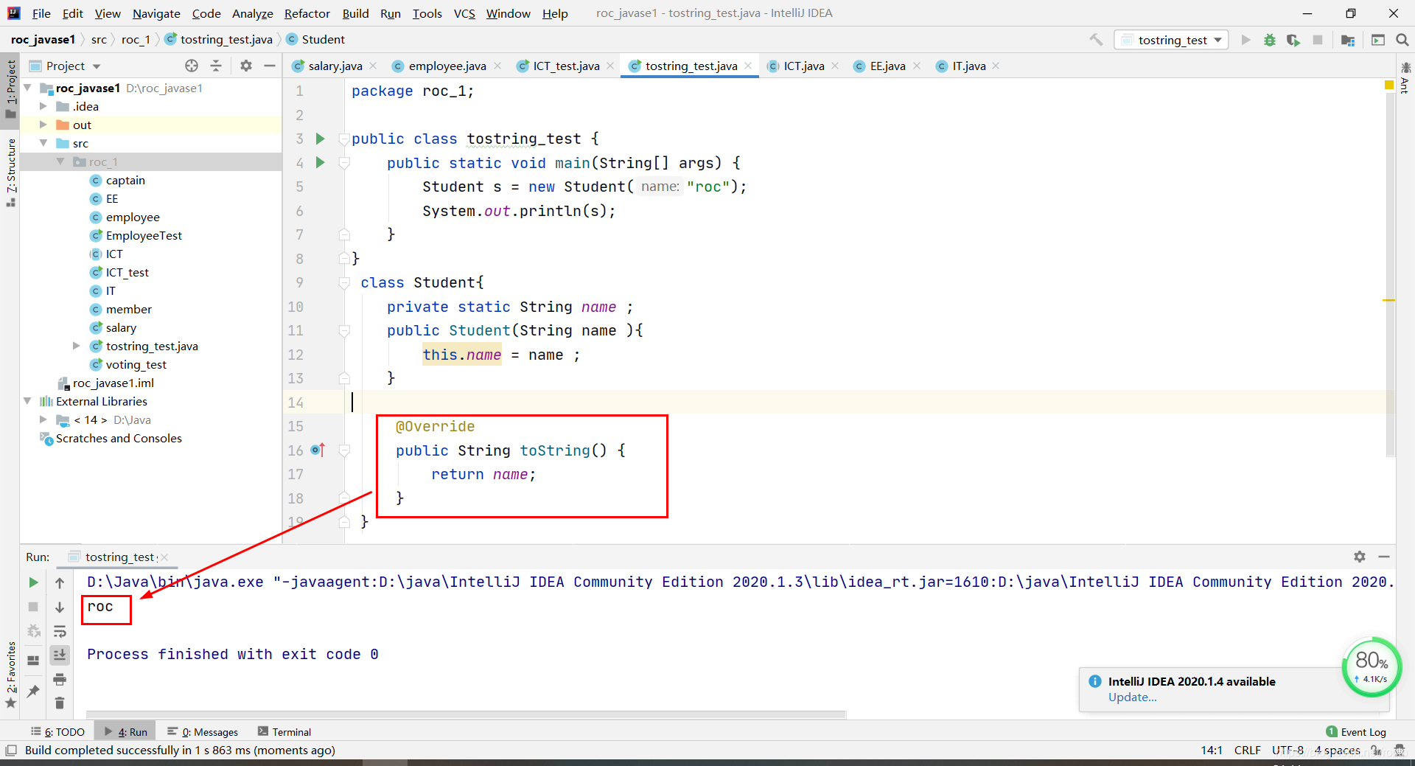The height and width of the screenshot is (766, 1415).
Task: Move up the stack trace with the up arrow
Action: (60, 582)
